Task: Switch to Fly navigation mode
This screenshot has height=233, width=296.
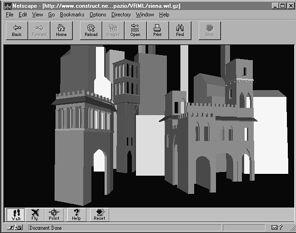Action: tap(35, 215)
